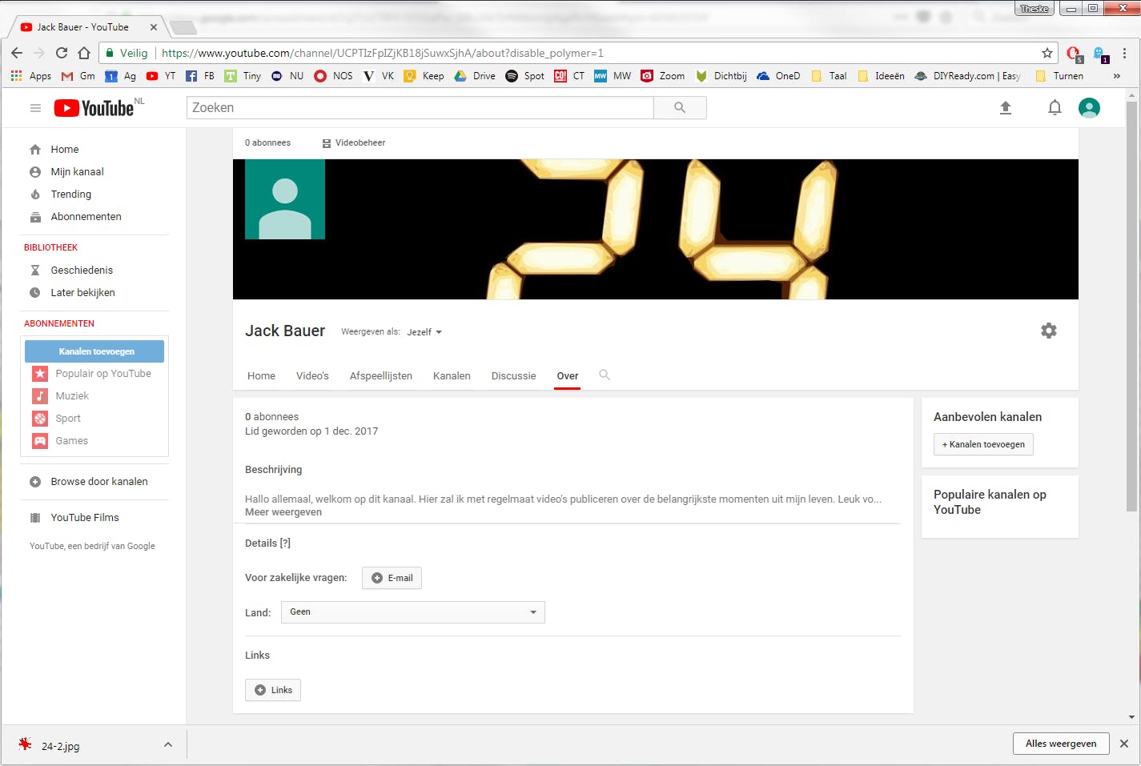
Task: Bookmark this page with the star
Action: tap(1047, 53)
